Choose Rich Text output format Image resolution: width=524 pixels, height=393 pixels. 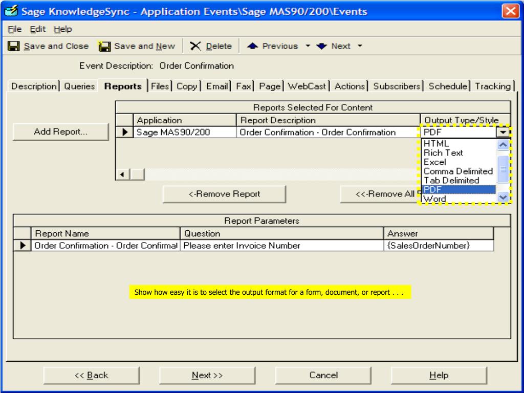point(459,152)
